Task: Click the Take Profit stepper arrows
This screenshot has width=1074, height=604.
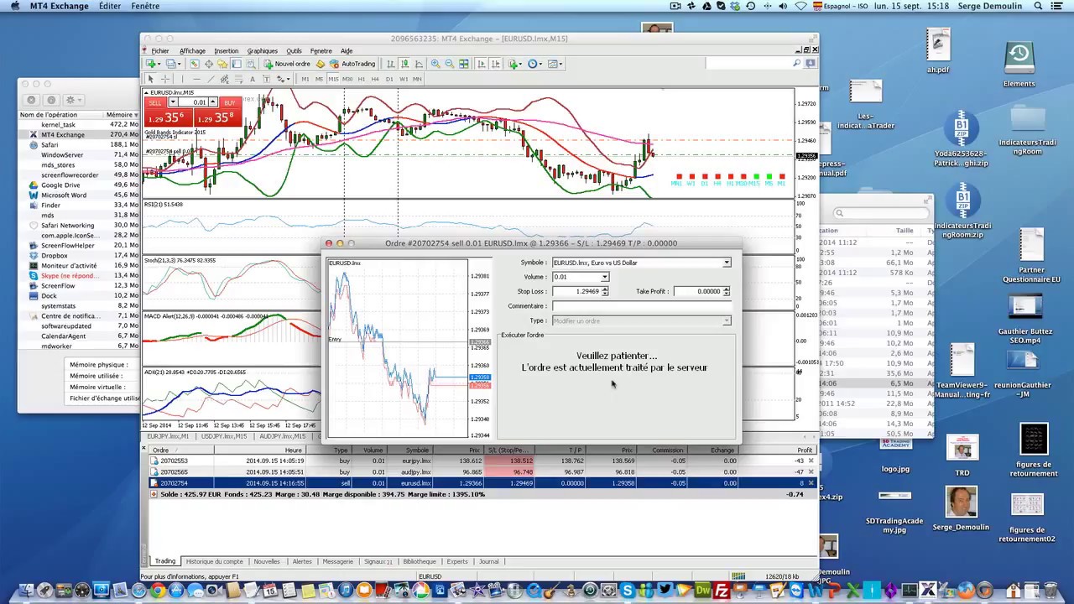Action: click(726, 291)
